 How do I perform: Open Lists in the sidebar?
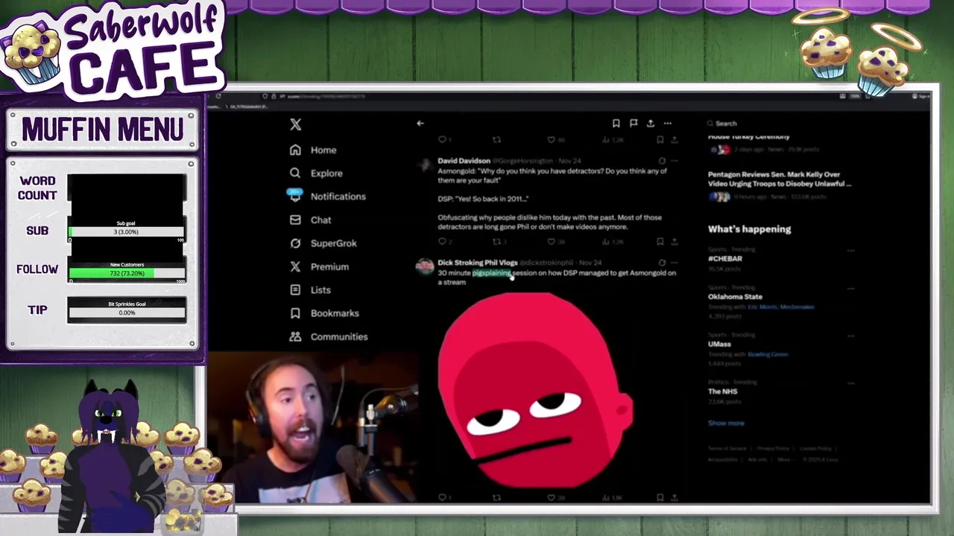click(x=310, y=290)
